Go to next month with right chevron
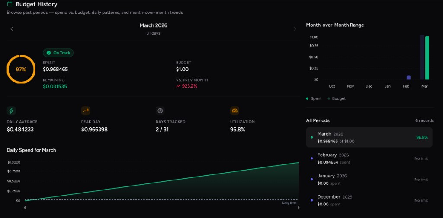This screenshot has width=443, height=218. point(295,29)
